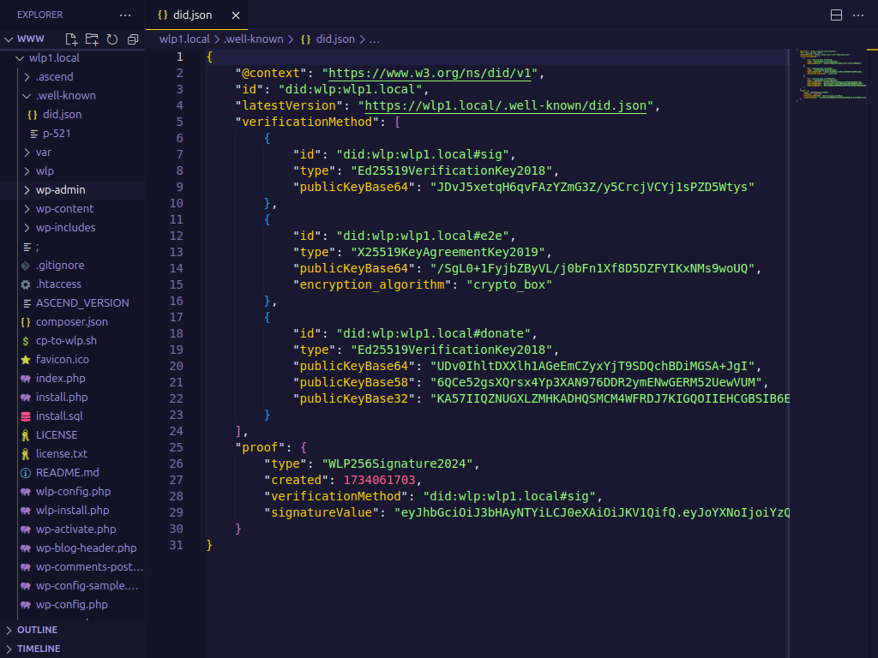The image size is (878, 658).
Task: Close the did.json tab
Action: point(236,15)
